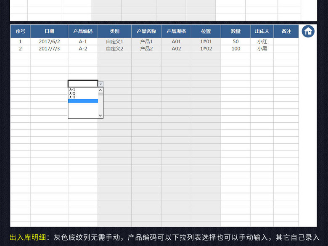Select the 备注 header cell
Viewport: 328px width, 246px height.
[286, 31]
